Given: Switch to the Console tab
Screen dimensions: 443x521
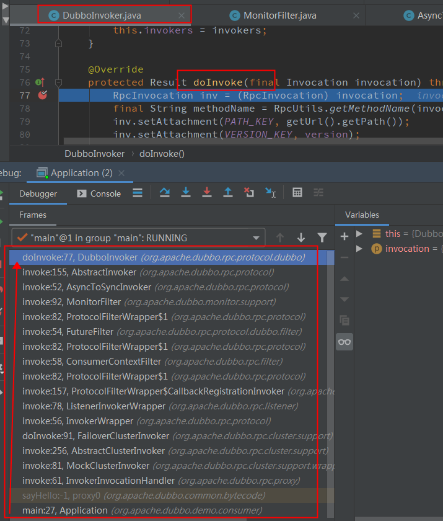Looking at the screenshot, I should 99,194.
